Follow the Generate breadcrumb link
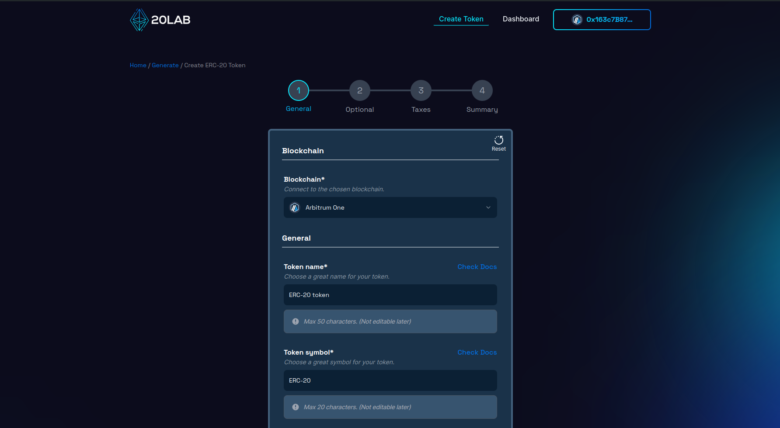 pyautogui.click(x=165, y=65)
